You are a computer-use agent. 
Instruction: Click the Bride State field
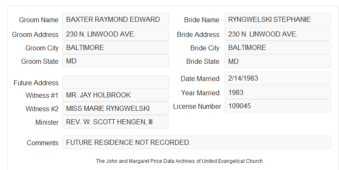[x=278, y=61]
